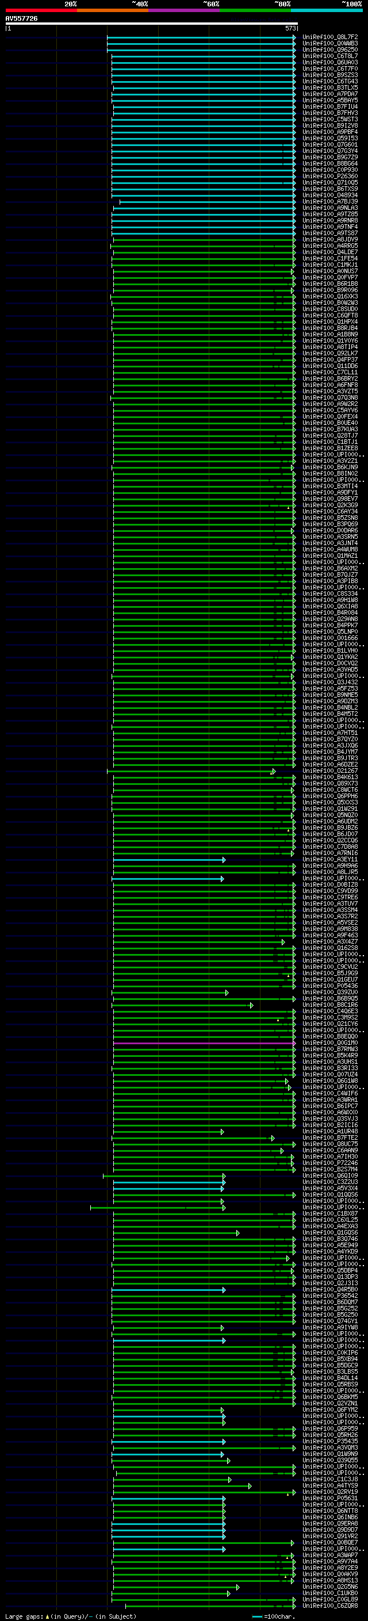Select the label UniRef100_Q39ZU0

click(x=330, y=992)
